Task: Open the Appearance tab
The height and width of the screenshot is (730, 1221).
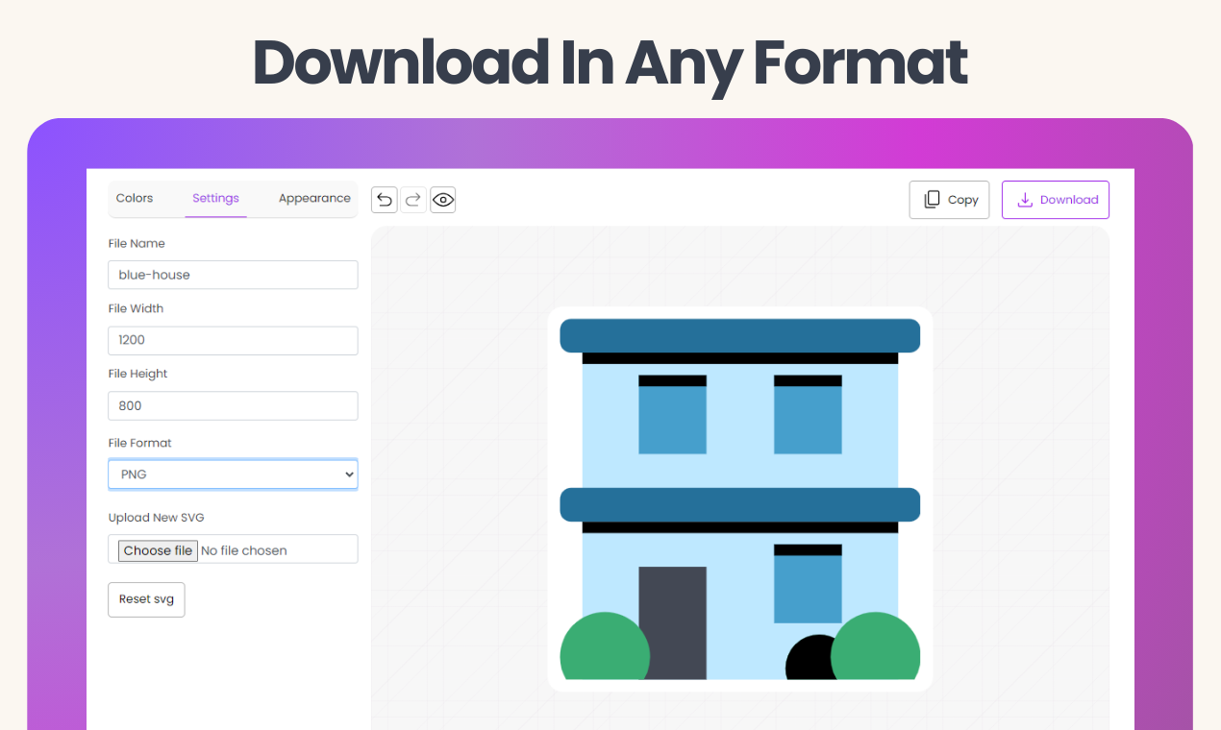Action: pyautogui.click(x=314, y=198)
